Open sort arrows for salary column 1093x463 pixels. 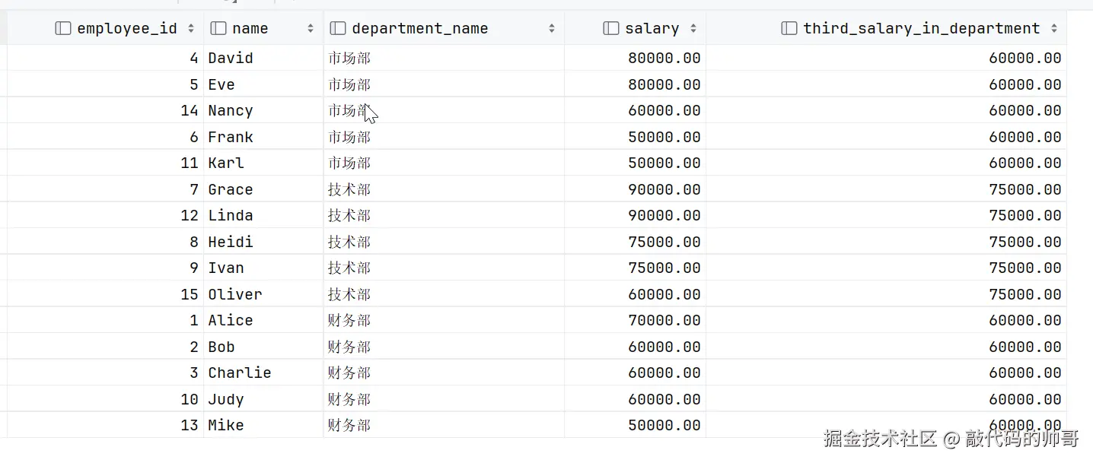pos(693,29)
